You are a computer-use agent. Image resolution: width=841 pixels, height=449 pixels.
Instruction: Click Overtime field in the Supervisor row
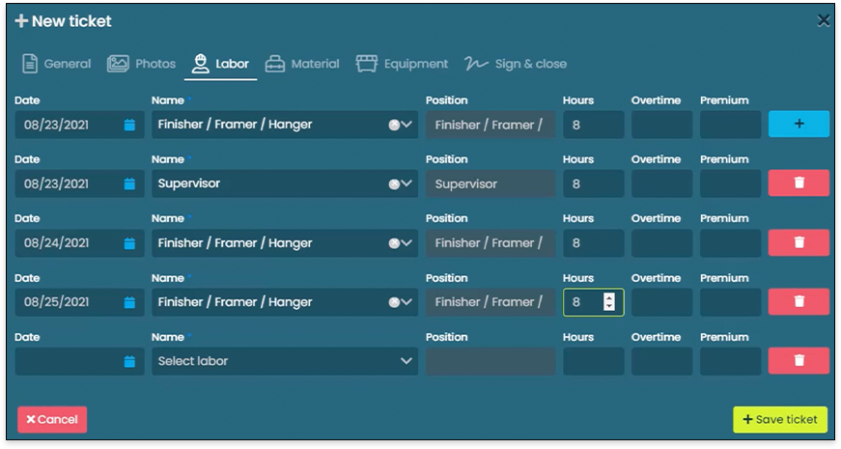pyautogui.click(x=661, y=183)
